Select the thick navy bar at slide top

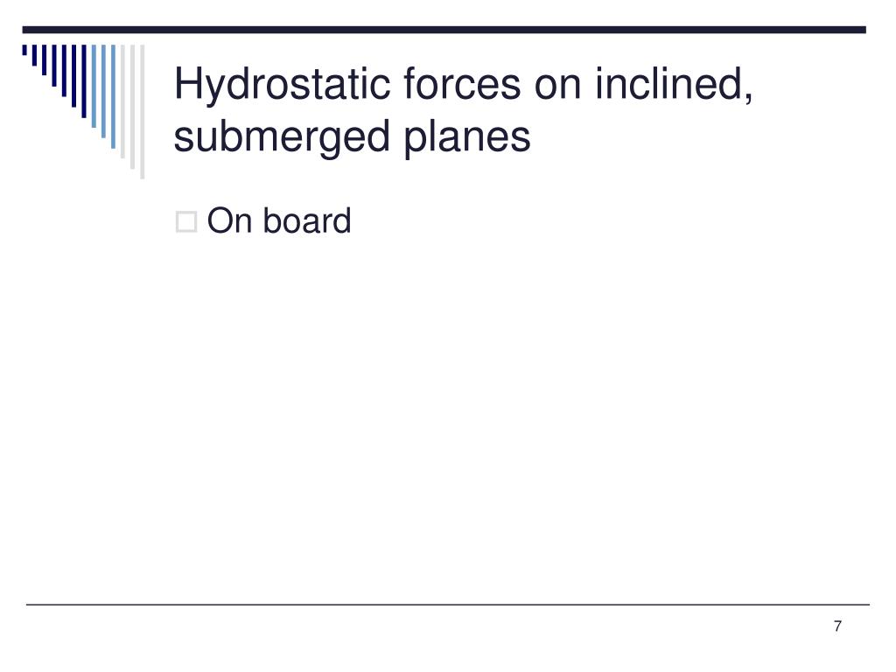[x=444, y=30]
